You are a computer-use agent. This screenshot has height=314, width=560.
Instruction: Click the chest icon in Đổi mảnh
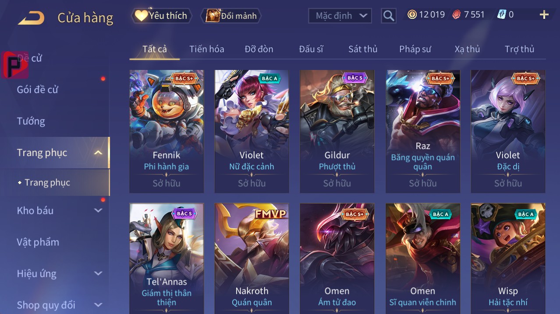(x=213, y=16)
